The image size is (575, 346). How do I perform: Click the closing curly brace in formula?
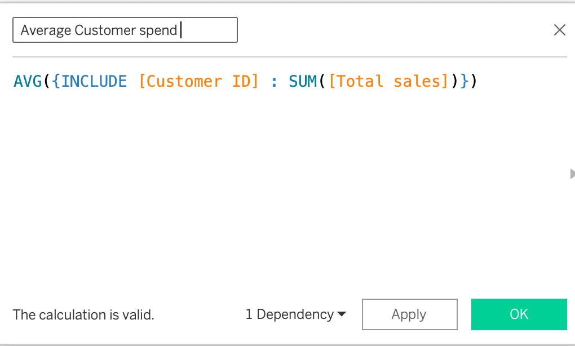click(x=464, y=82)
